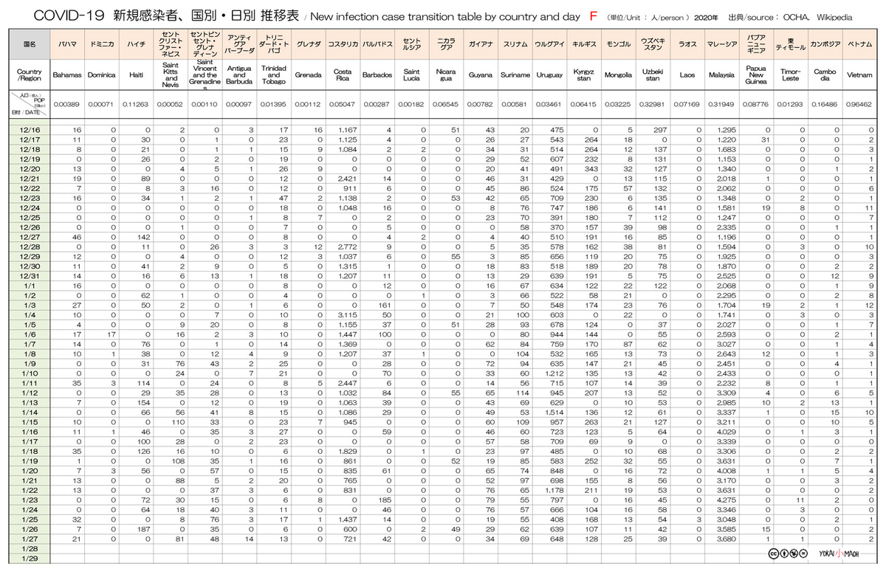This screenshot has height=569, width=886.
Task: Select the Mongolia column header
Action: tap(618, 75)
